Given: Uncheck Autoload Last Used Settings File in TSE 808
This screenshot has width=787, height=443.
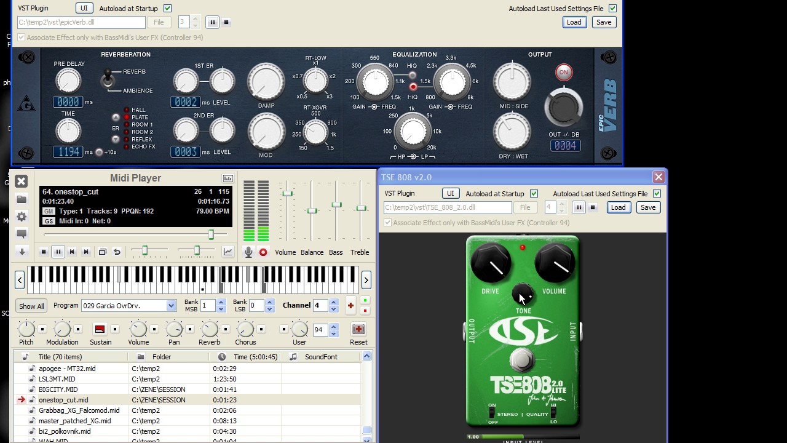Looking at the screenshot, I should (x=657, y=194).
